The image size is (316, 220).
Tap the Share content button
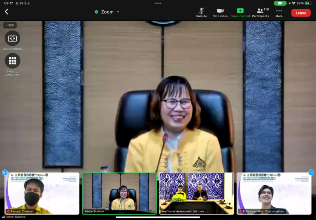240,12
